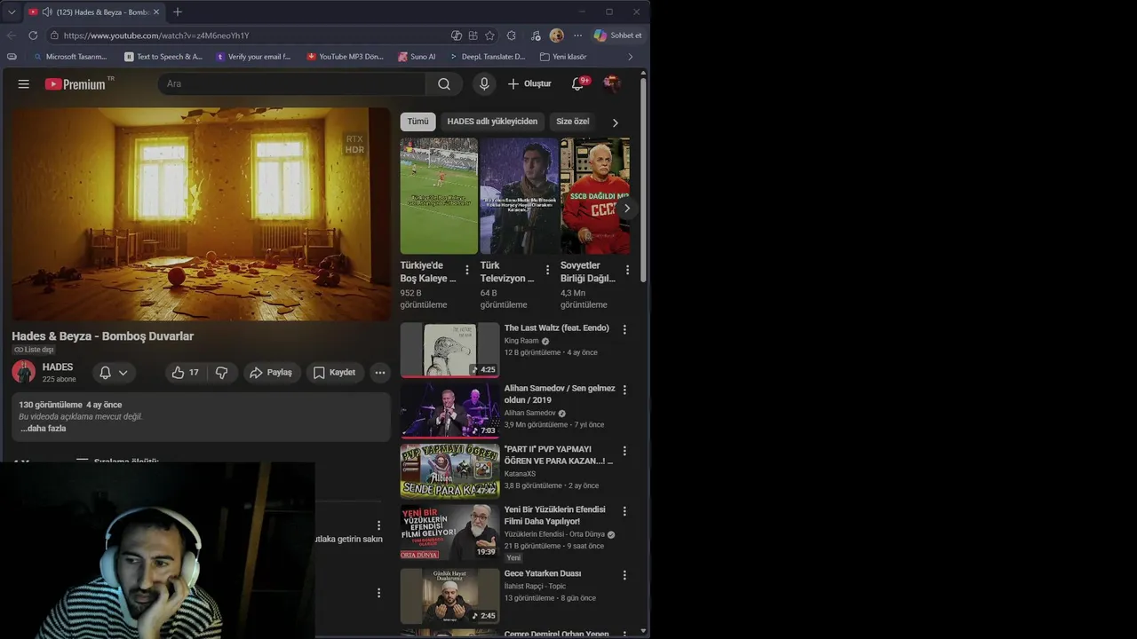The image size is (1137, 639).
Task: Open the notifications bell with 9+ badge
Action: click(577, 83)
